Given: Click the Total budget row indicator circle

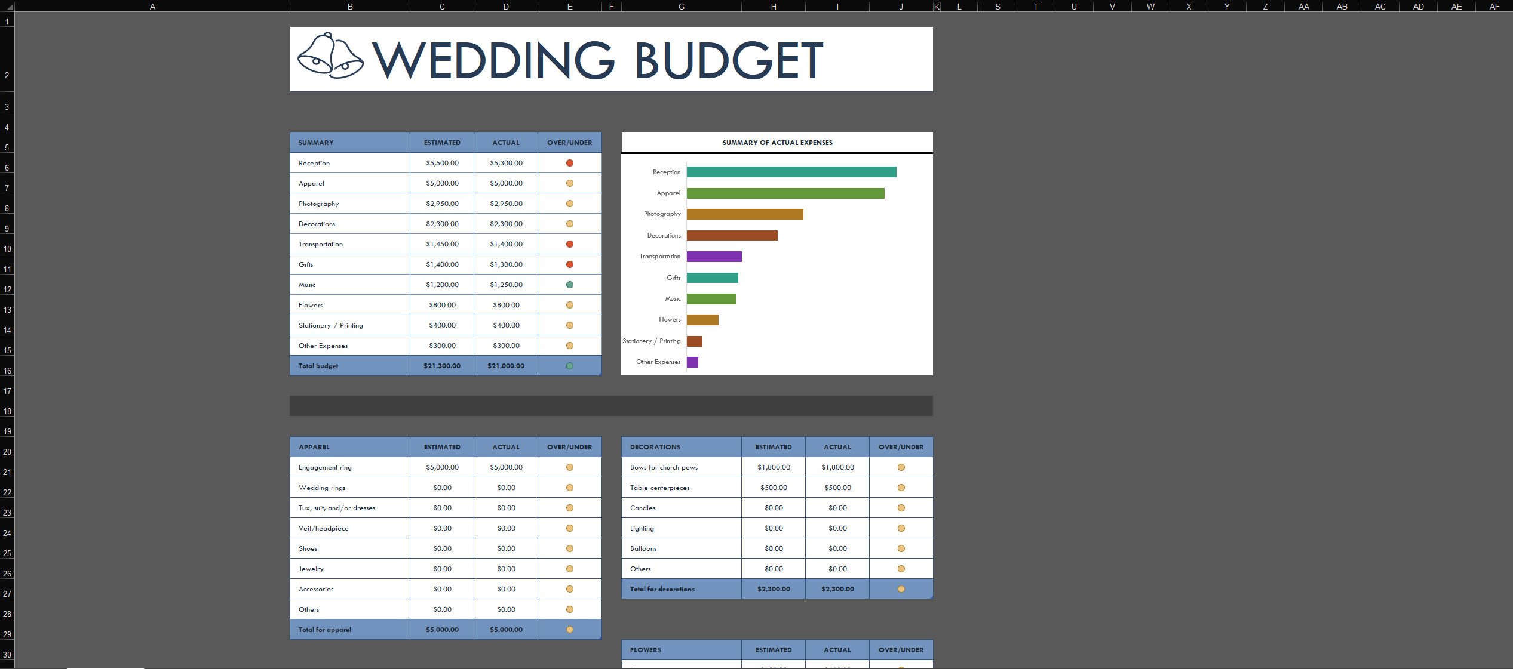Looking at the screenshot, I should (569, 366).
